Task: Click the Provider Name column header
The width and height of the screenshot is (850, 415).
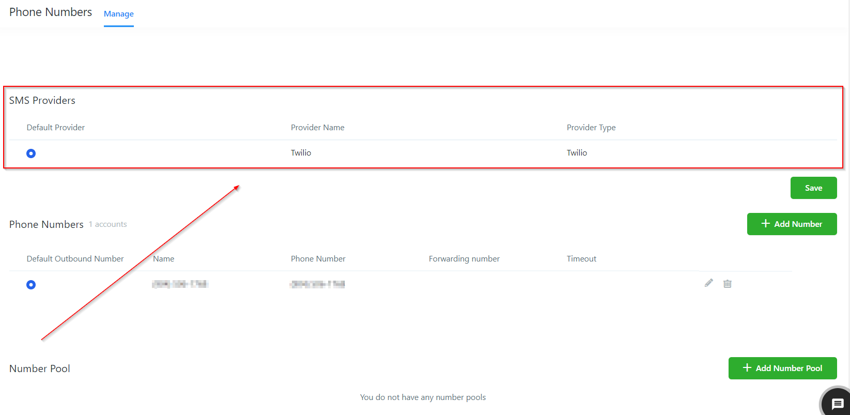Action: (x=317, y=128)
